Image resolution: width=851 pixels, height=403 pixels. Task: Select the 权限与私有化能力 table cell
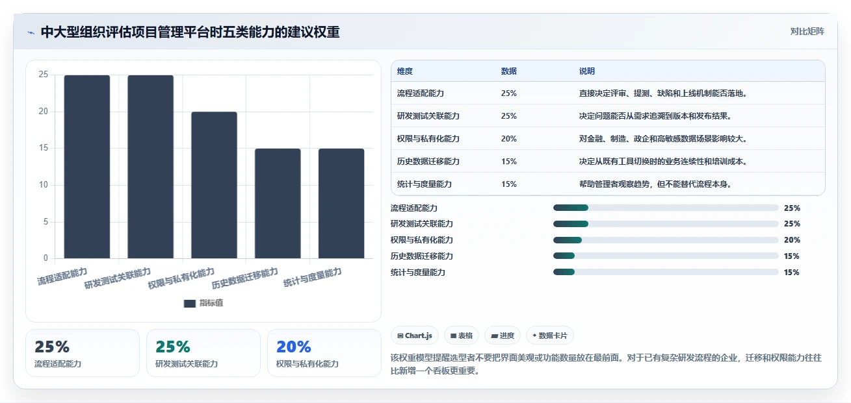(428, 139)
